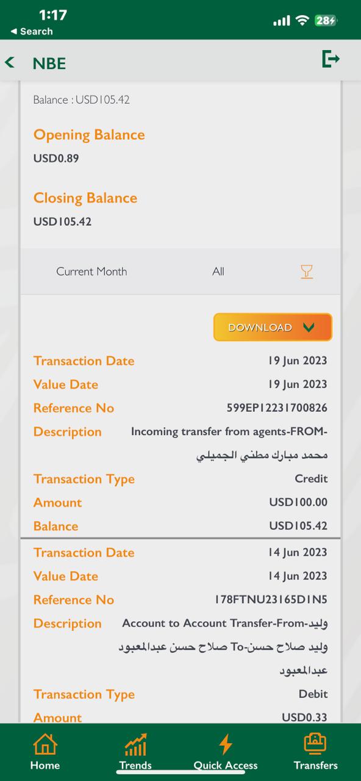Tap the Closing Balance USD105.42 value
The image size is (361, 781).
[x=62, y=221]
